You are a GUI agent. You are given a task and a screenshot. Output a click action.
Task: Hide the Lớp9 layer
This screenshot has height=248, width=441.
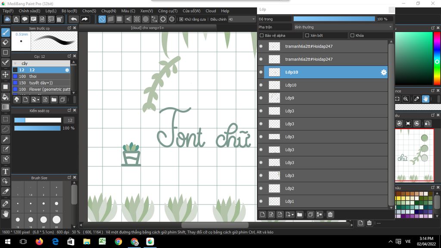[261, 98]
